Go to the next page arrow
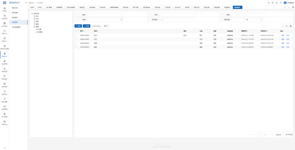Viewport: 295px width, 150px height. point(269,134)
